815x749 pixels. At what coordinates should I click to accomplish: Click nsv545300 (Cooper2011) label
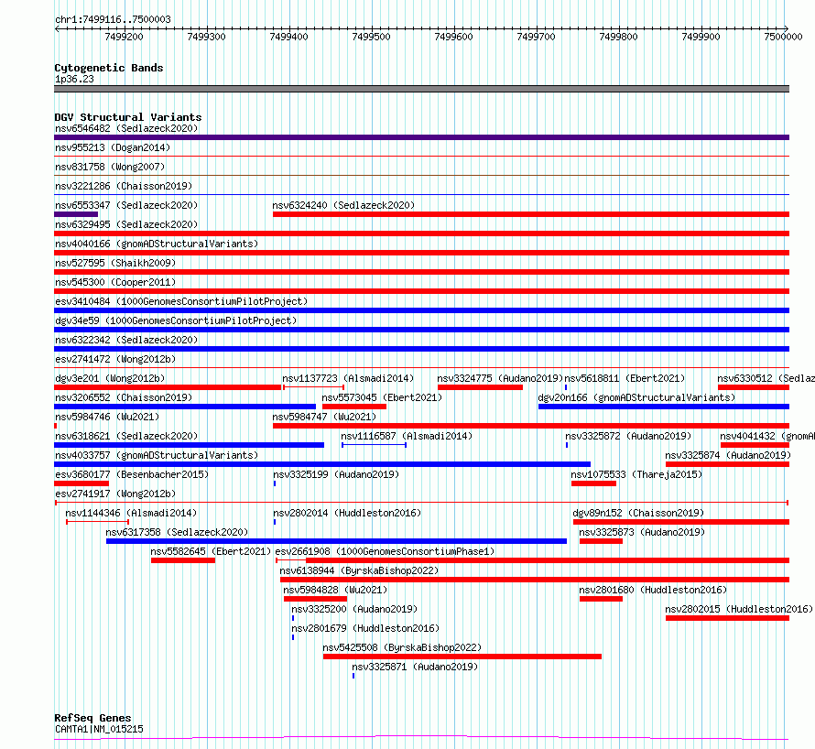coord(115,282)
